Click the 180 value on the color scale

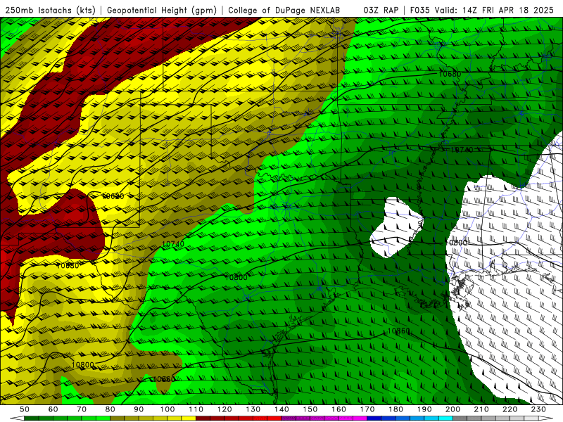point(396,409)
